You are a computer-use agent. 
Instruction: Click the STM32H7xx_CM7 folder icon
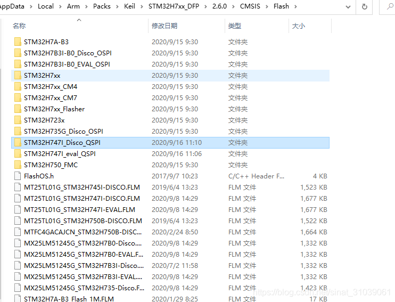18,97
